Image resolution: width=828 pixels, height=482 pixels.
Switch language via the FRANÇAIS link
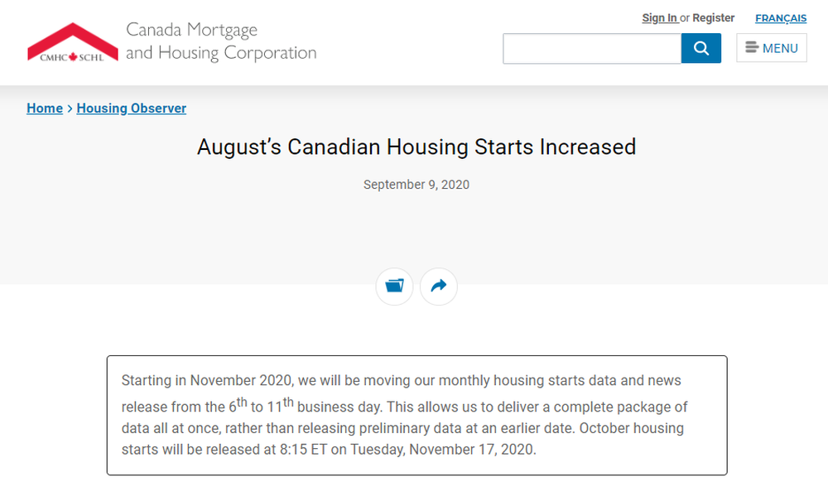781,18
